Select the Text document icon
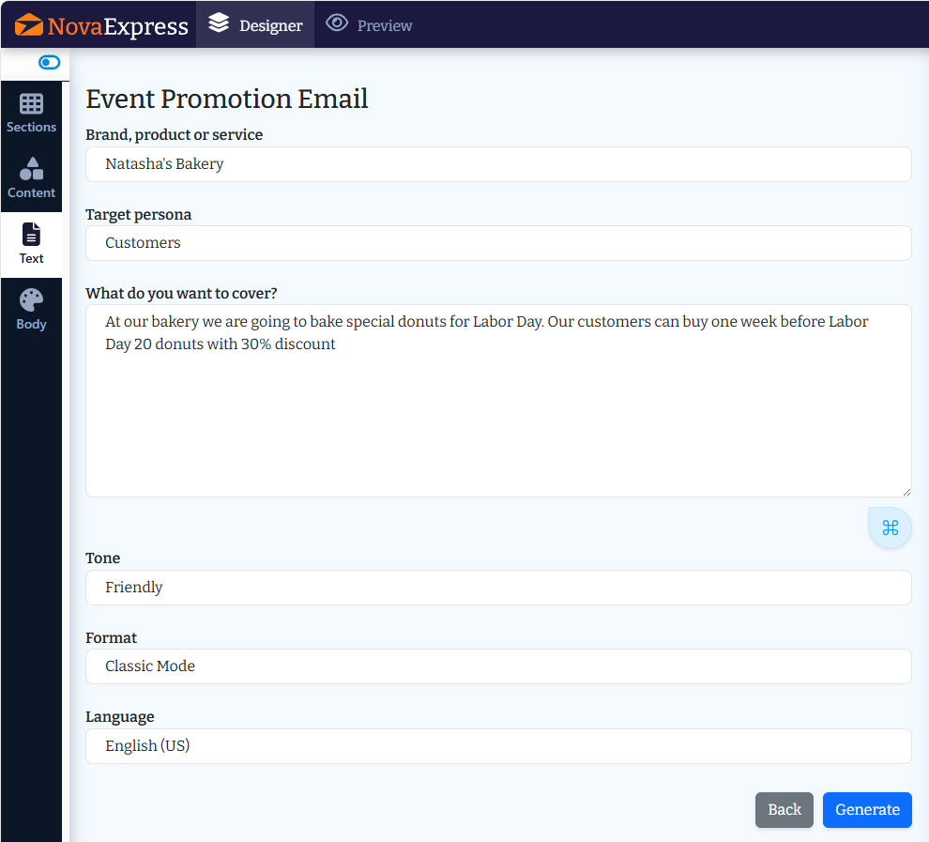 click(x=31, y=235)
